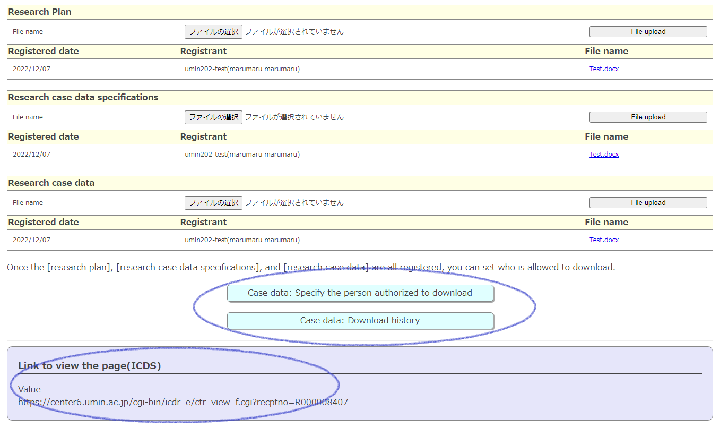The width and height of the screenshot is (720, 427).
Task: Open Test.docx in Research case data specifications
Action: 604,155
